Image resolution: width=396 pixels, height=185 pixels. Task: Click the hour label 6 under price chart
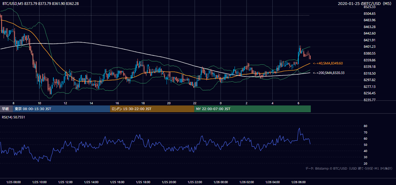coord(298,103)
